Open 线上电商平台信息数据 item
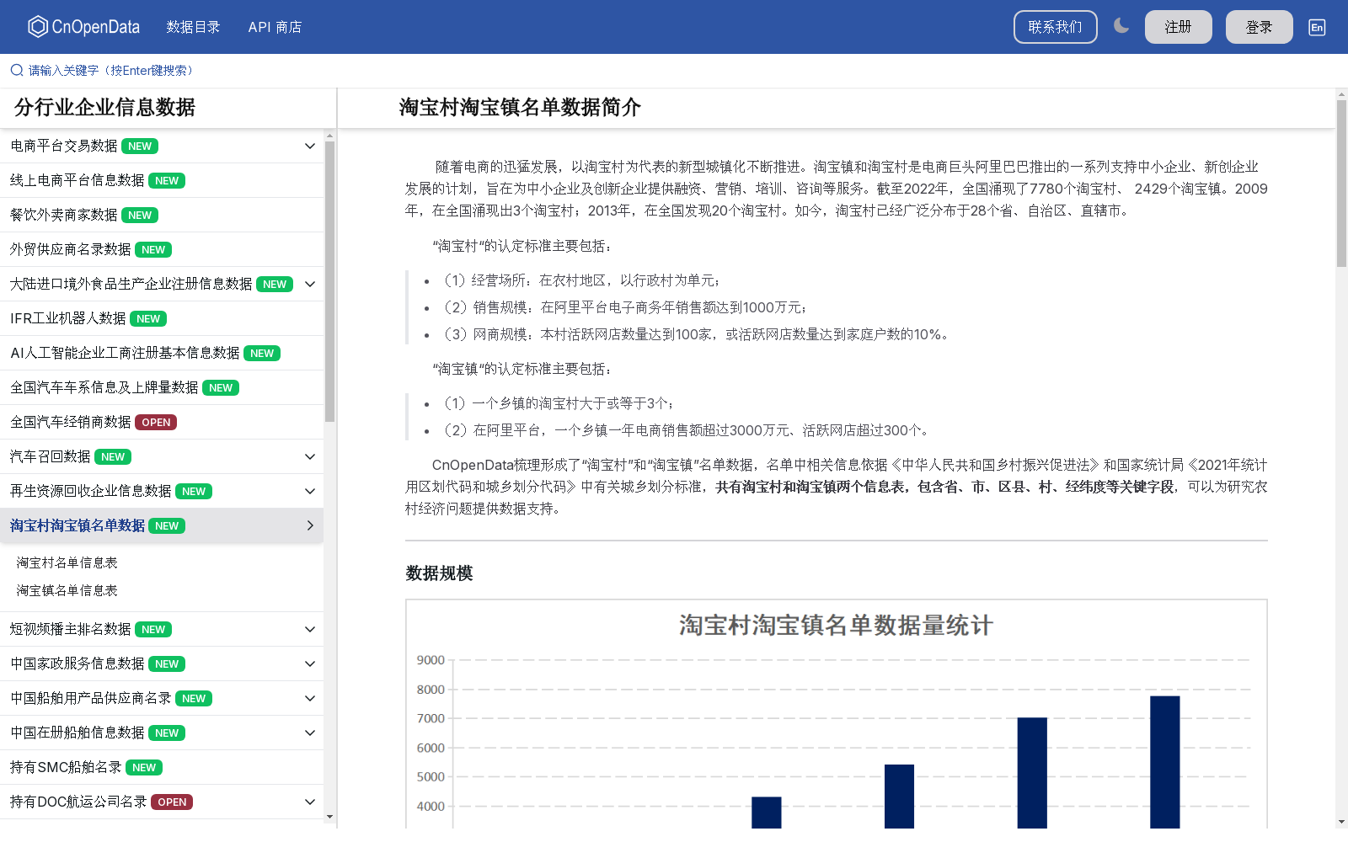Viewport: 1348px width, 842px height. [x=162, y=180]
